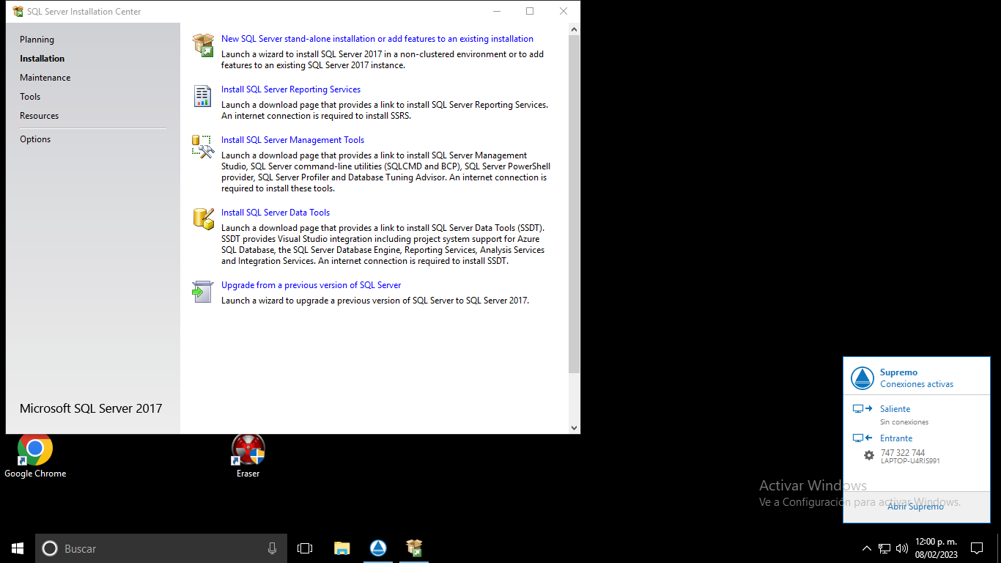Click the Conexiones activas text
Viewport: 1001px width, 563px height.
917,384
